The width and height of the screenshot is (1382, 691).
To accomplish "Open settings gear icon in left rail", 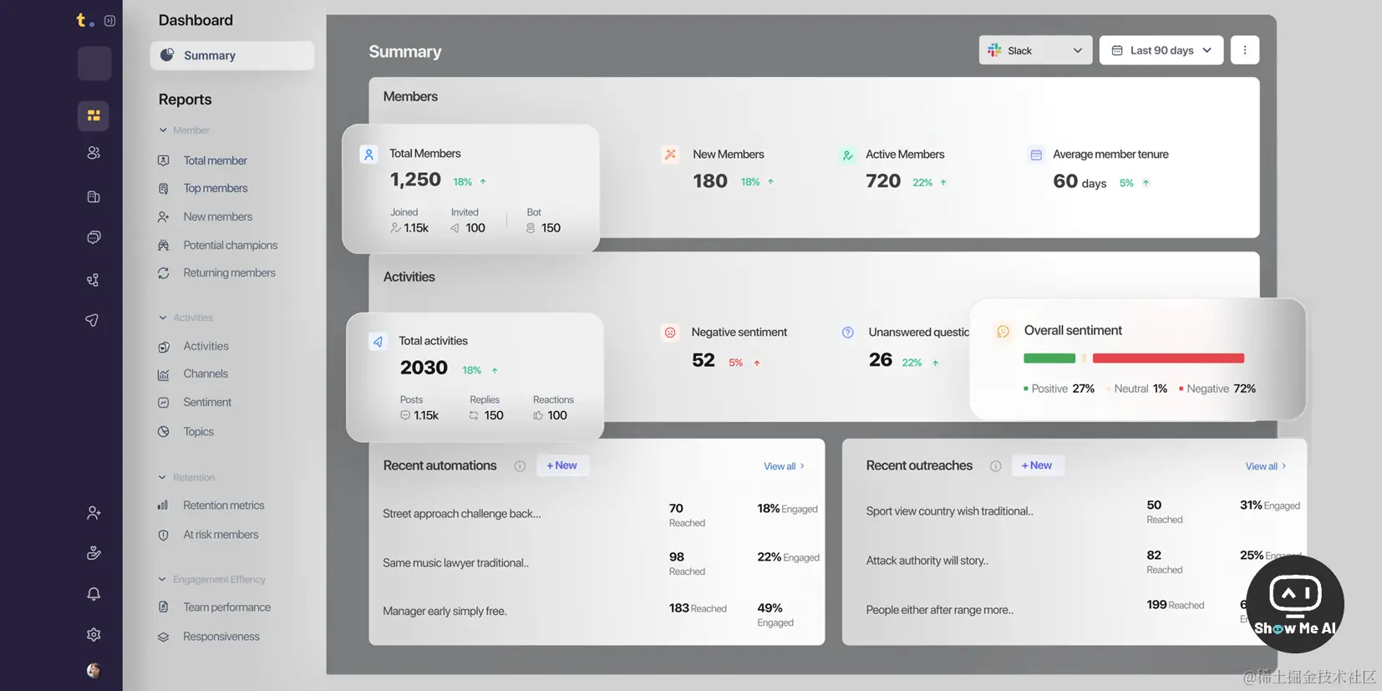I will pos(94,635).
